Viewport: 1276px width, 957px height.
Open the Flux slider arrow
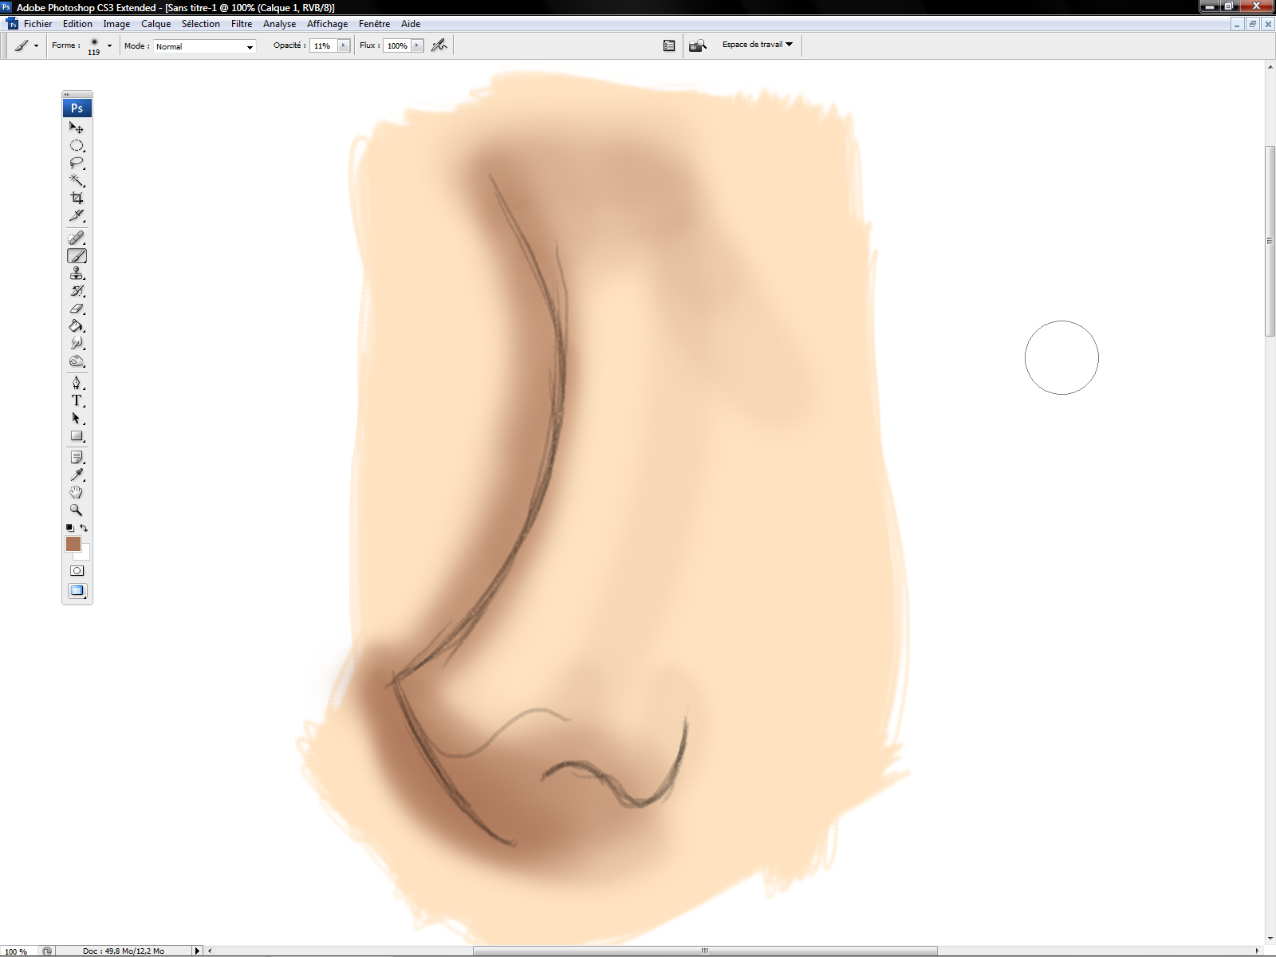coord(417,45)
